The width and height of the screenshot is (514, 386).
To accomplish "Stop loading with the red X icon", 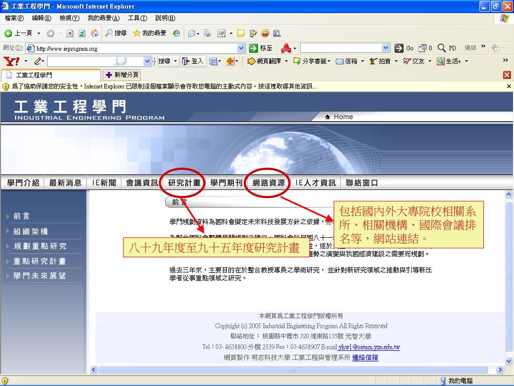I will [70, 33].
